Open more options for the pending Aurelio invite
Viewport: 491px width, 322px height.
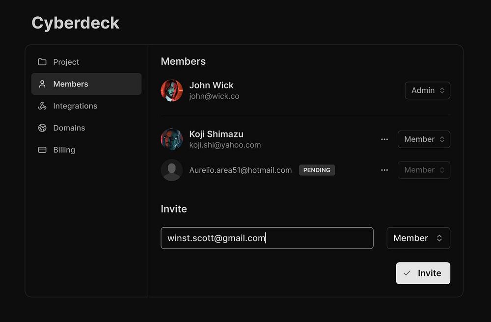pyautogui.click(x=384, y=170)
